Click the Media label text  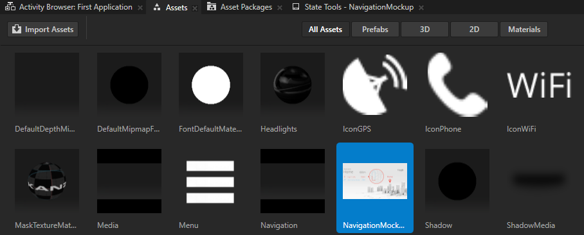tap(107, 225)
